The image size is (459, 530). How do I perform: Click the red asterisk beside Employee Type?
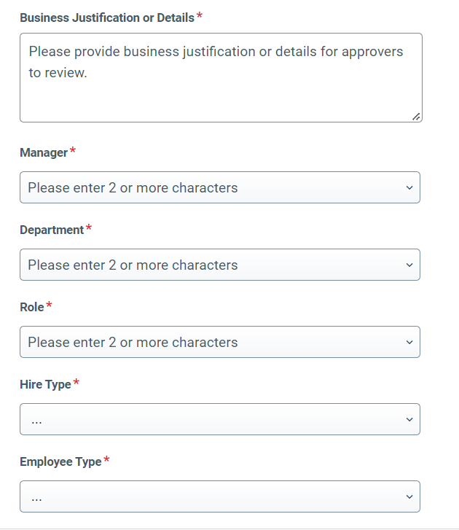106,459
